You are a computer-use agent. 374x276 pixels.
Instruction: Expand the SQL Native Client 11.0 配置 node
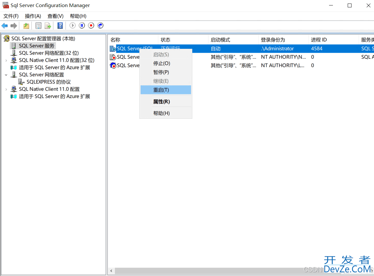tap(6, 89)
